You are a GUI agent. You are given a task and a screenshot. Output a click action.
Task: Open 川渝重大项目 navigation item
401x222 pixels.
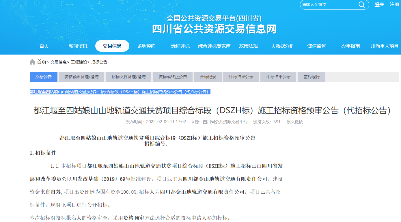coord(385,46)
